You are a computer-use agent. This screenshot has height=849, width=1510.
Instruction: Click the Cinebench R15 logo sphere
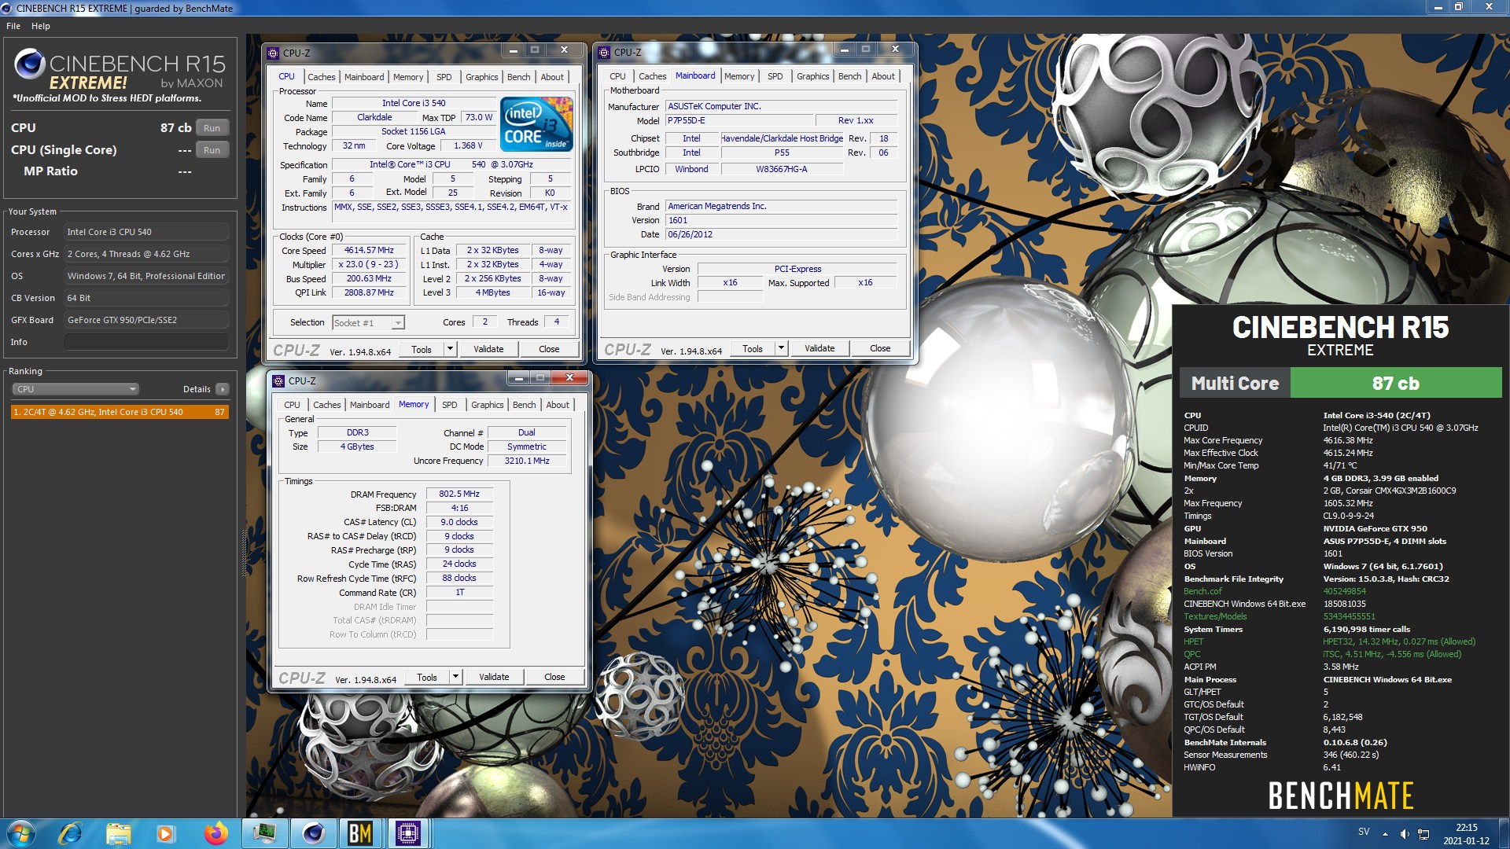pos(30,64)
